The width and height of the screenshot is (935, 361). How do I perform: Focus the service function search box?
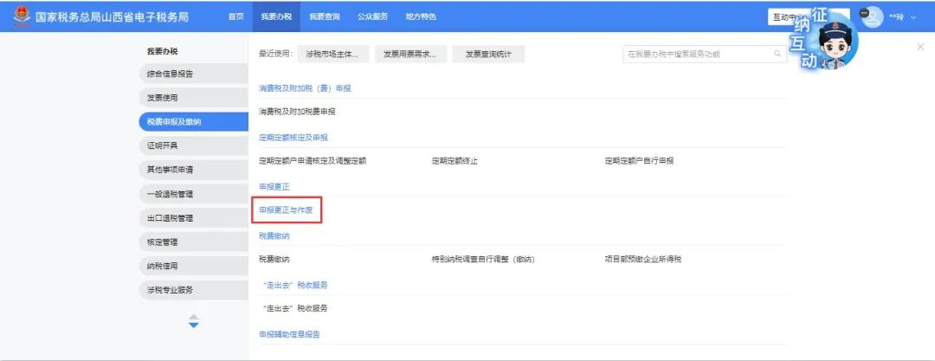[697, 55]
